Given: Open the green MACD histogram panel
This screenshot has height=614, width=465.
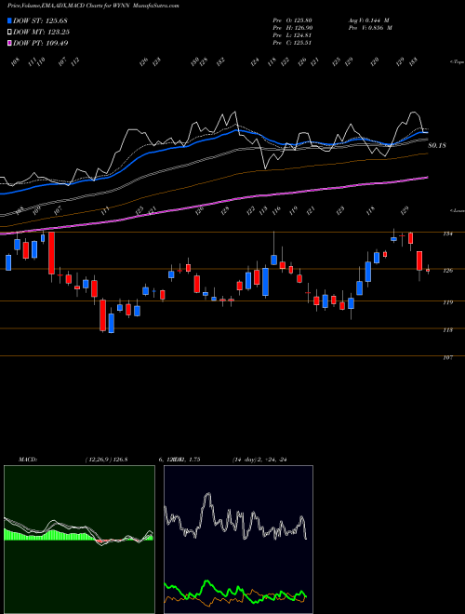Looking at the screenshot, I should [79, 540].
